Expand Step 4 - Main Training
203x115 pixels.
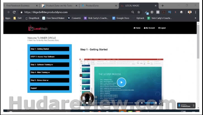50,73
